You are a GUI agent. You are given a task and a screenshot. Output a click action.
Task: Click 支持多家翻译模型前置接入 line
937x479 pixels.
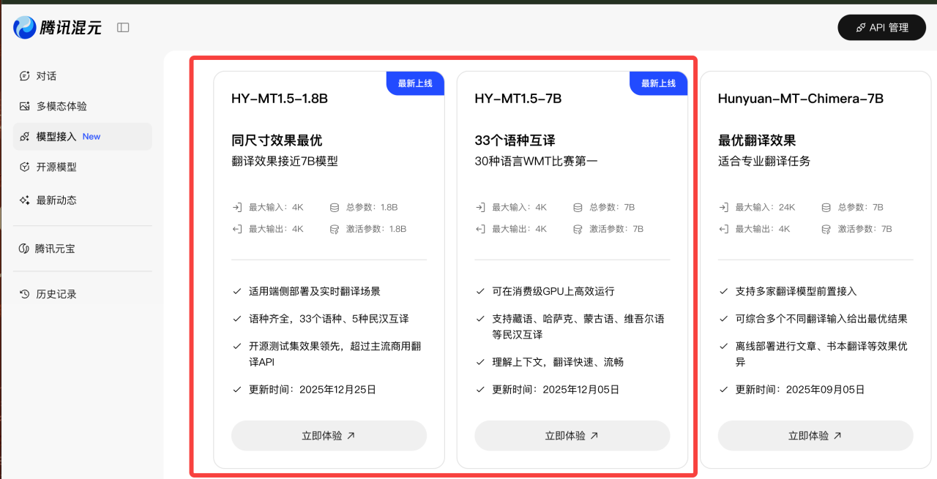click(796, 291)
